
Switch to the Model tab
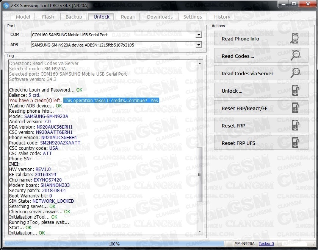tap(23, 17)
